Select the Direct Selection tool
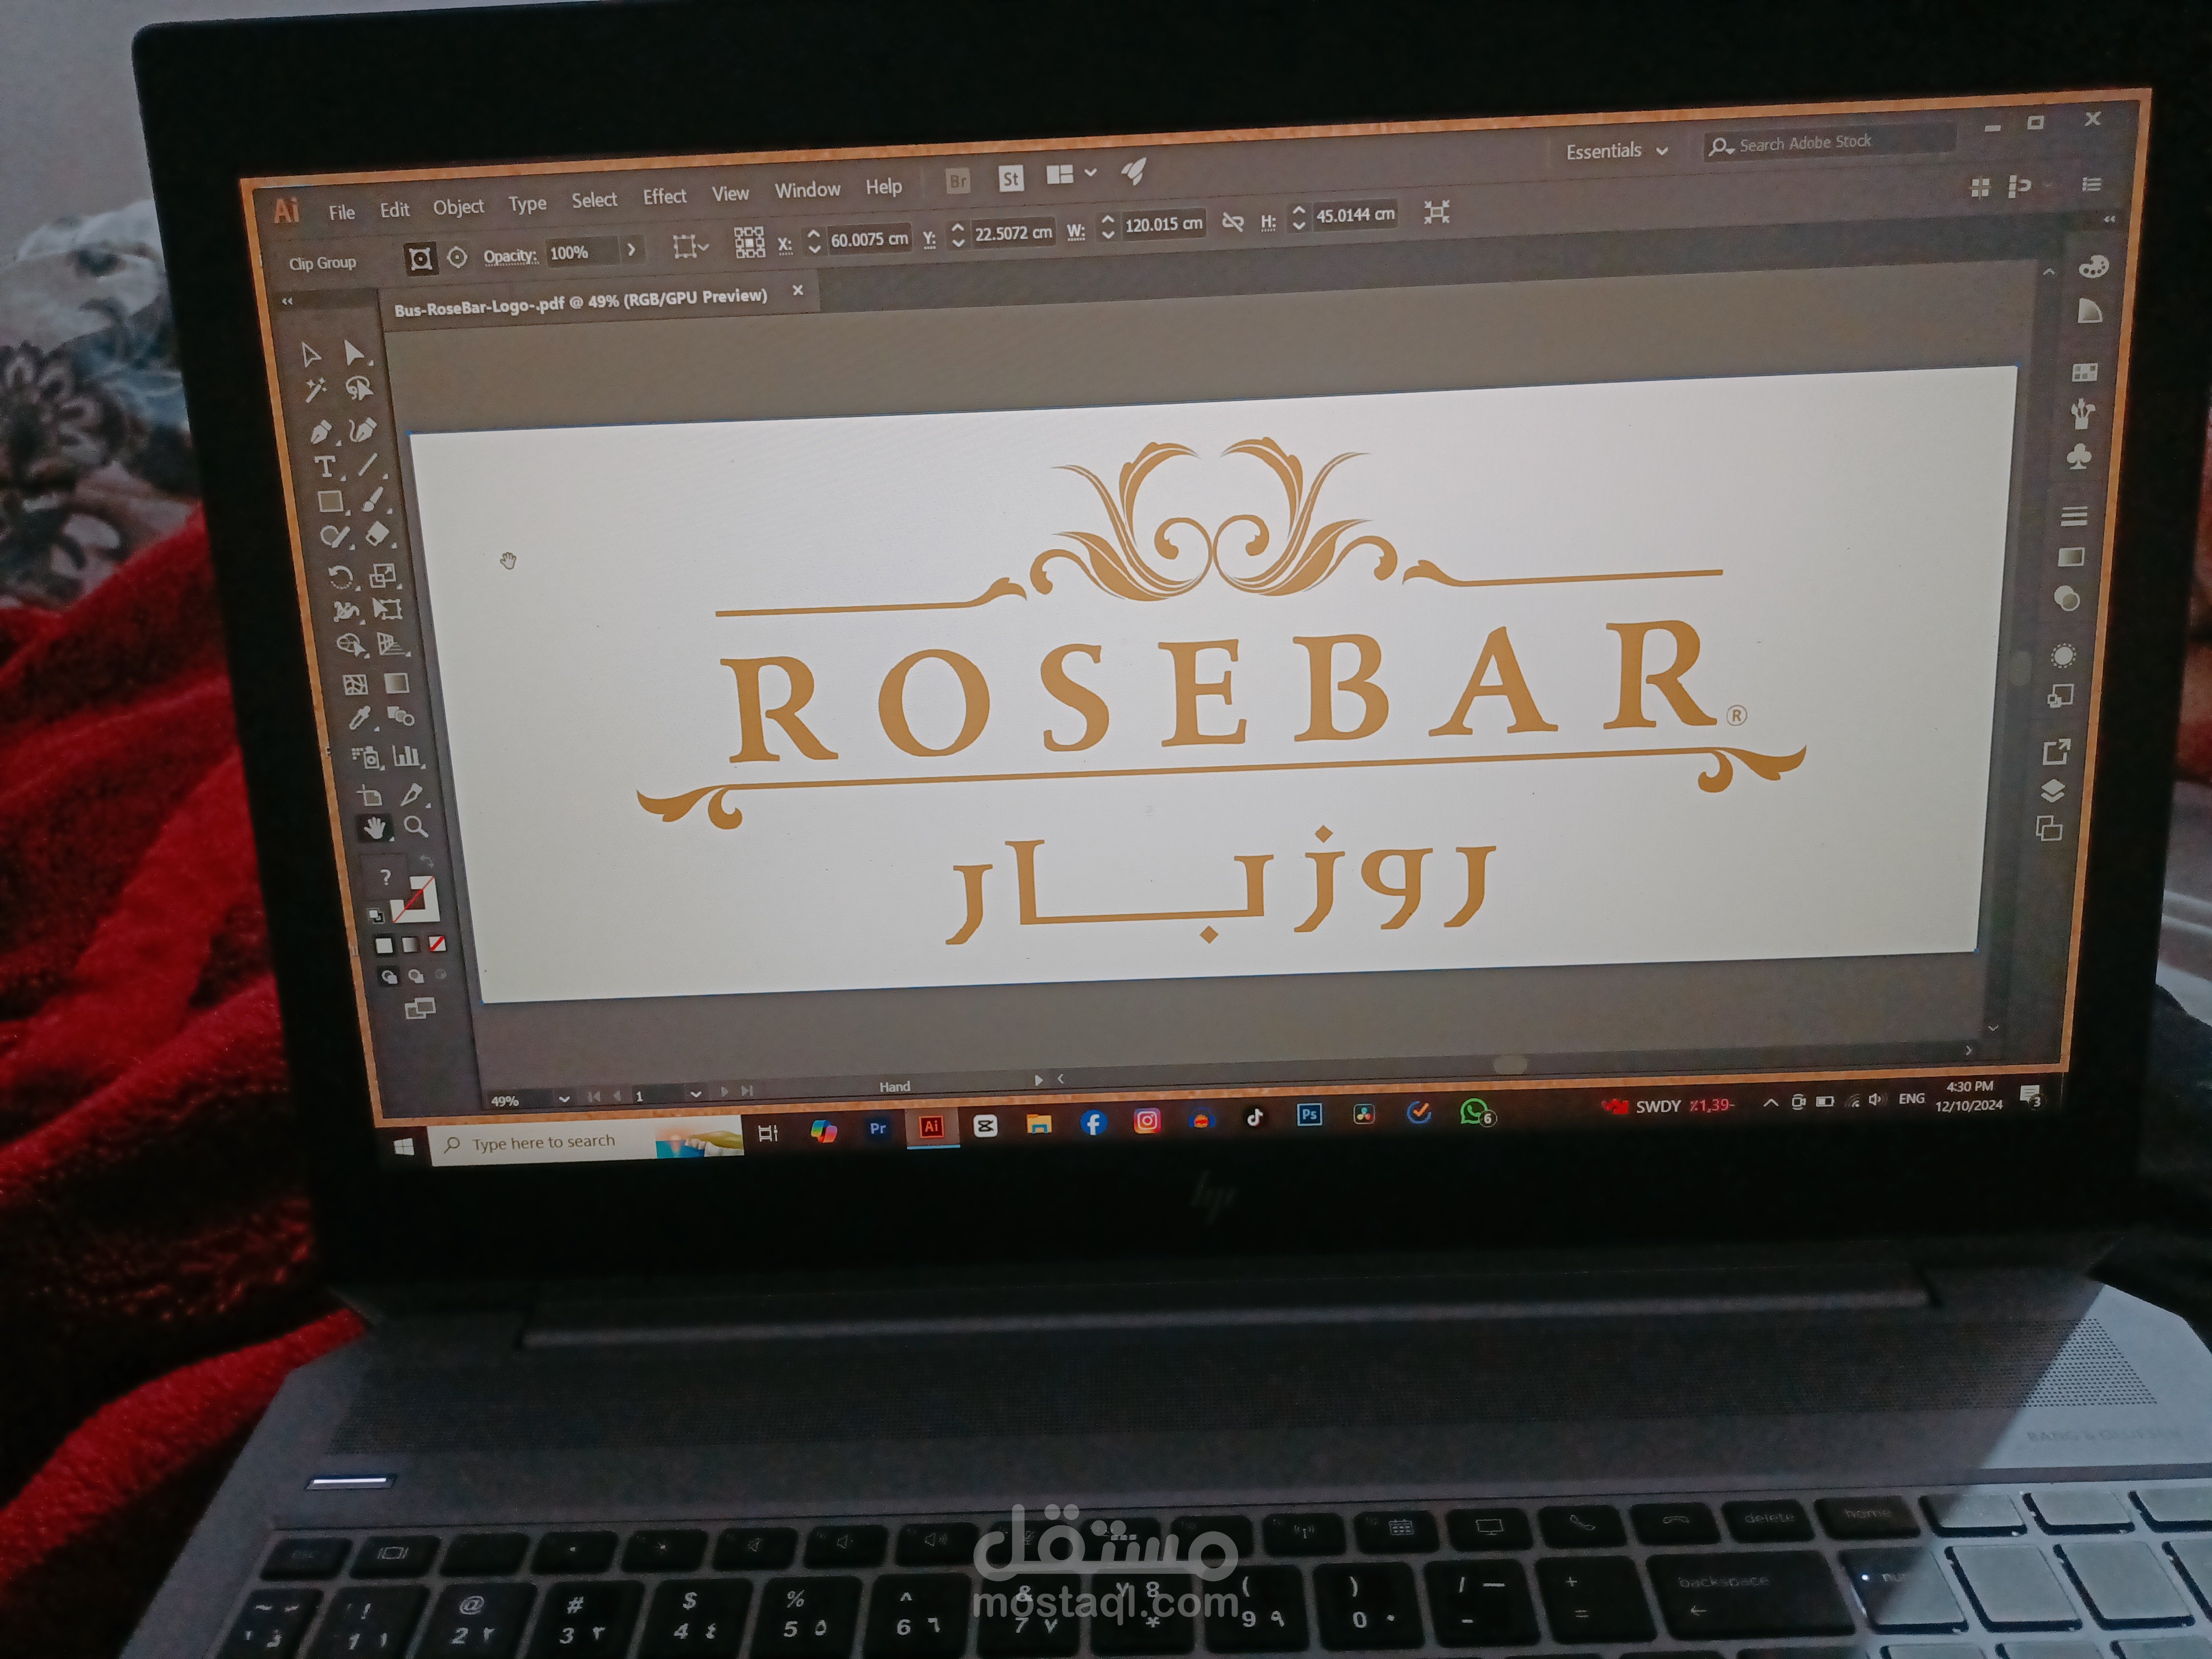This screenshot has height=1659, width=2212. point(353,352)
